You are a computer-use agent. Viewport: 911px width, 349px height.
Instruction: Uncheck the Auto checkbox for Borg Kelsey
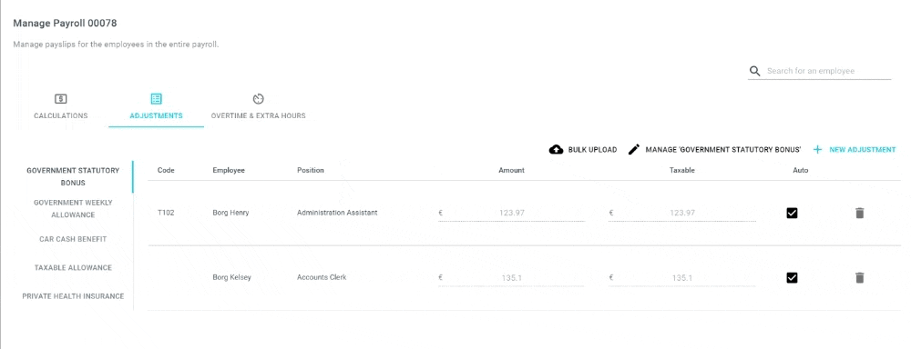pos(792,278)
